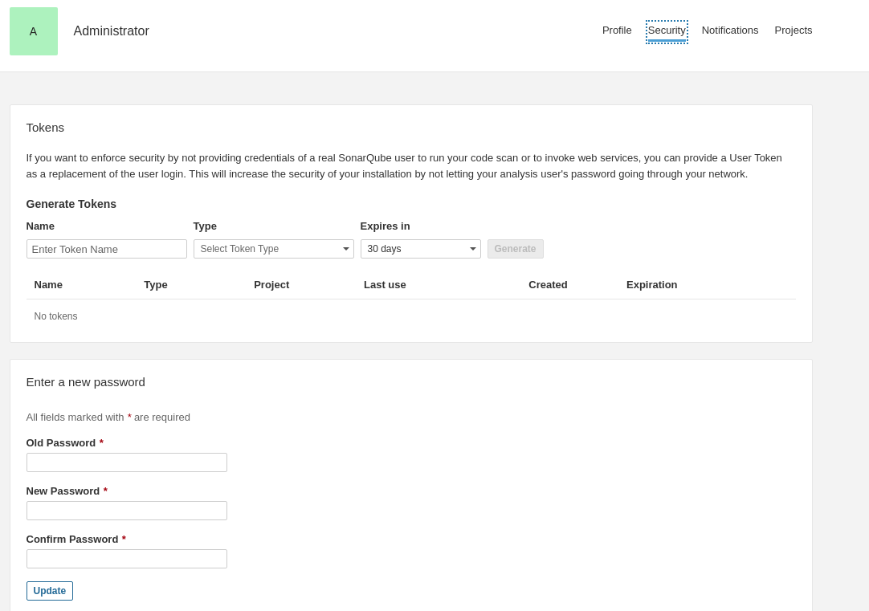This screenshot has width=869, height=611.
Task: Click the No tokens table row
Action: tap(55, 316)
